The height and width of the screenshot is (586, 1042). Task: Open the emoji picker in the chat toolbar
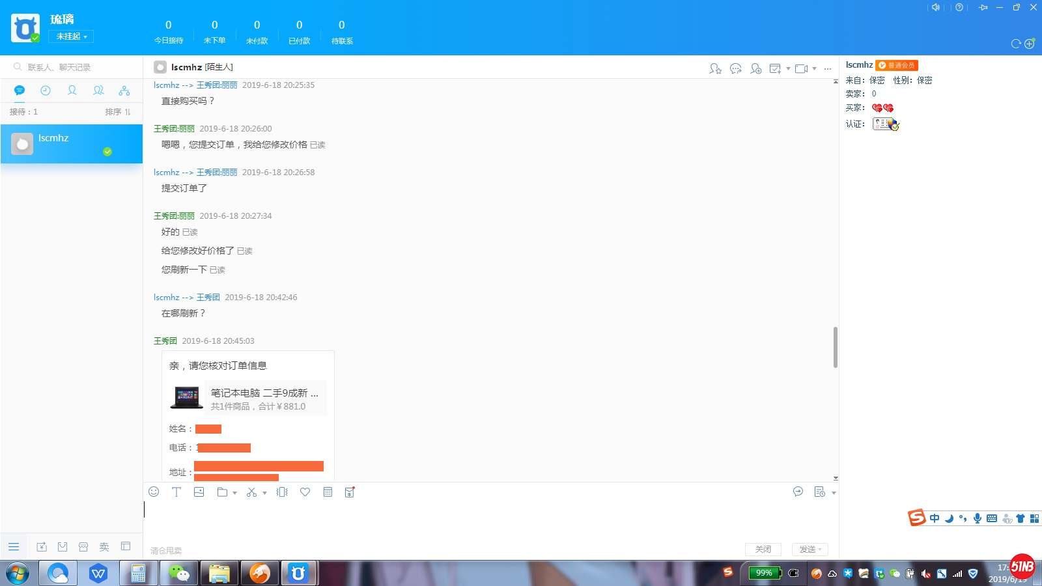154,492
